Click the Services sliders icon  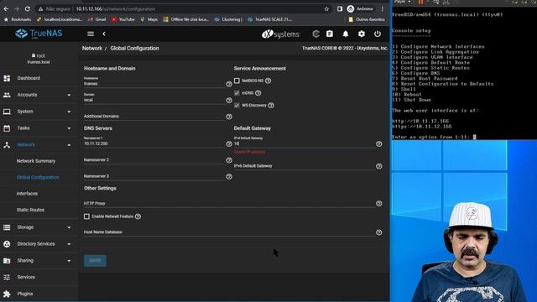pos(7,278)
